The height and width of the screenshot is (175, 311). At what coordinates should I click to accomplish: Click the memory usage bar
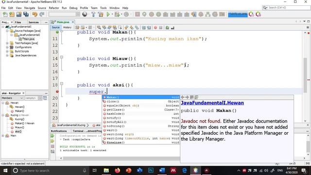pyautogui.click(x=238, y=14)
